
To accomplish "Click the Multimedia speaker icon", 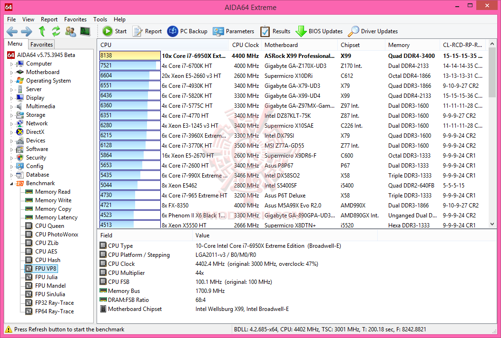I will (x=20, y=106).
